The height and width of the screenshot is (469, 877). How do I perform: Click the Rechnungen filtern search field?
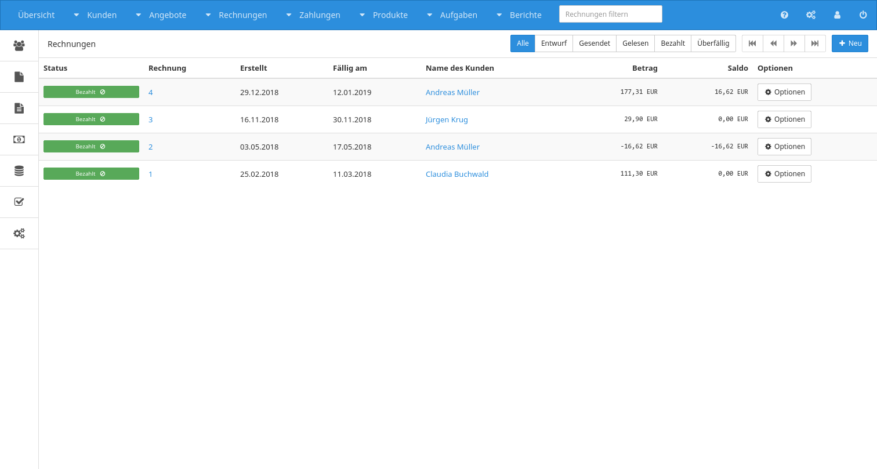point(610,14)
